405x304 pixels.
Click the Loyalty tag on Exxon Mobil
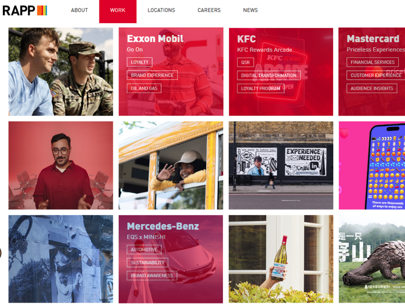click(140, 62)
